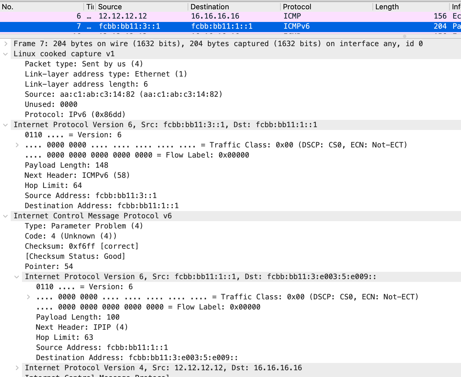Select 'Payload Length: 100' field
The width and height of the screenshot is (461, 377).
[x=78, y=317]
